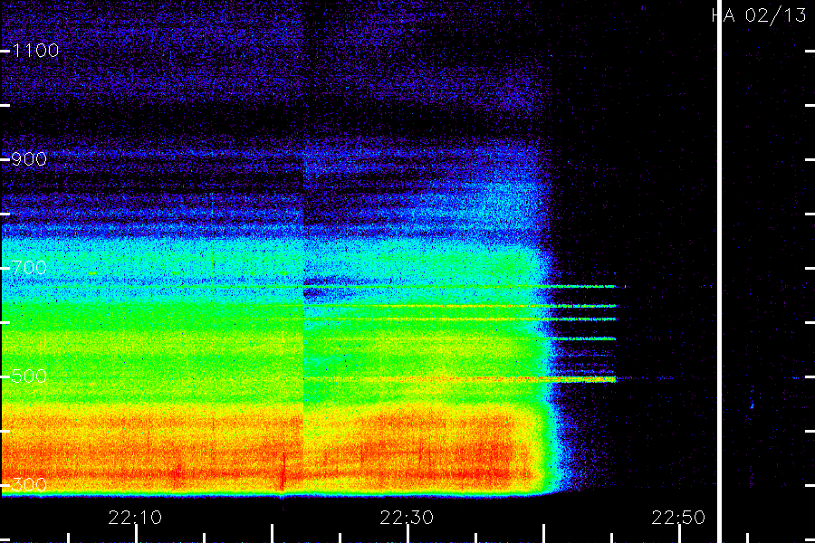The height and width of the screenshot is (543, 815).
Task: Click the white vertical panel separator line
Action: click(720, 271)
